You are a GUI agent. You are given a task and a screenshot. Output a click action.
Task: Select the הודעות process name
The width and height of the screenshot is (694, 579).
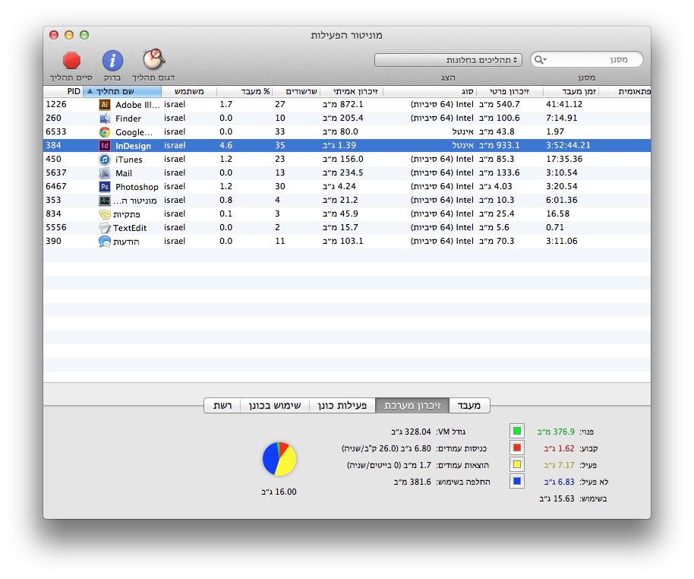click(x=126, y=242)
